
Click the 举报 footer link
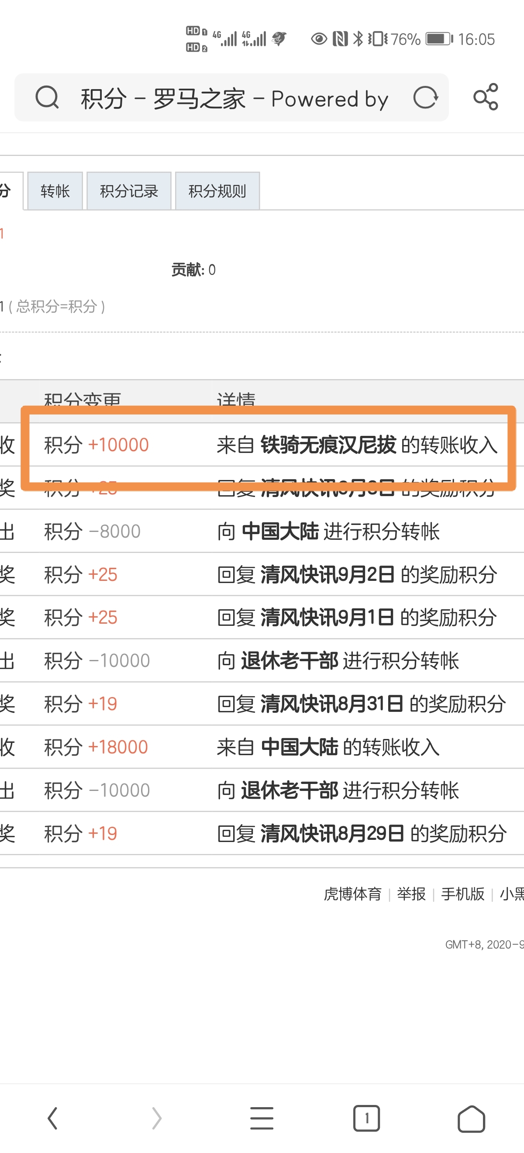click(411, 894)
